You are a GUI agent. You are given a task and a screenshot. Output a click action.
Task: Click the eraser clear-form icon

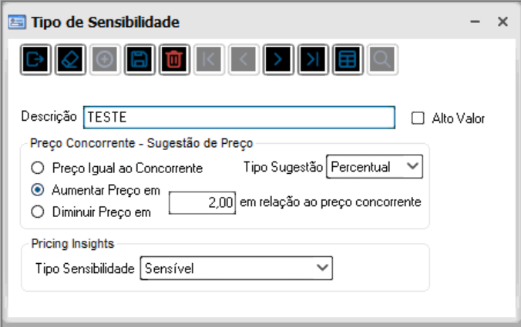tap(69, 59)
